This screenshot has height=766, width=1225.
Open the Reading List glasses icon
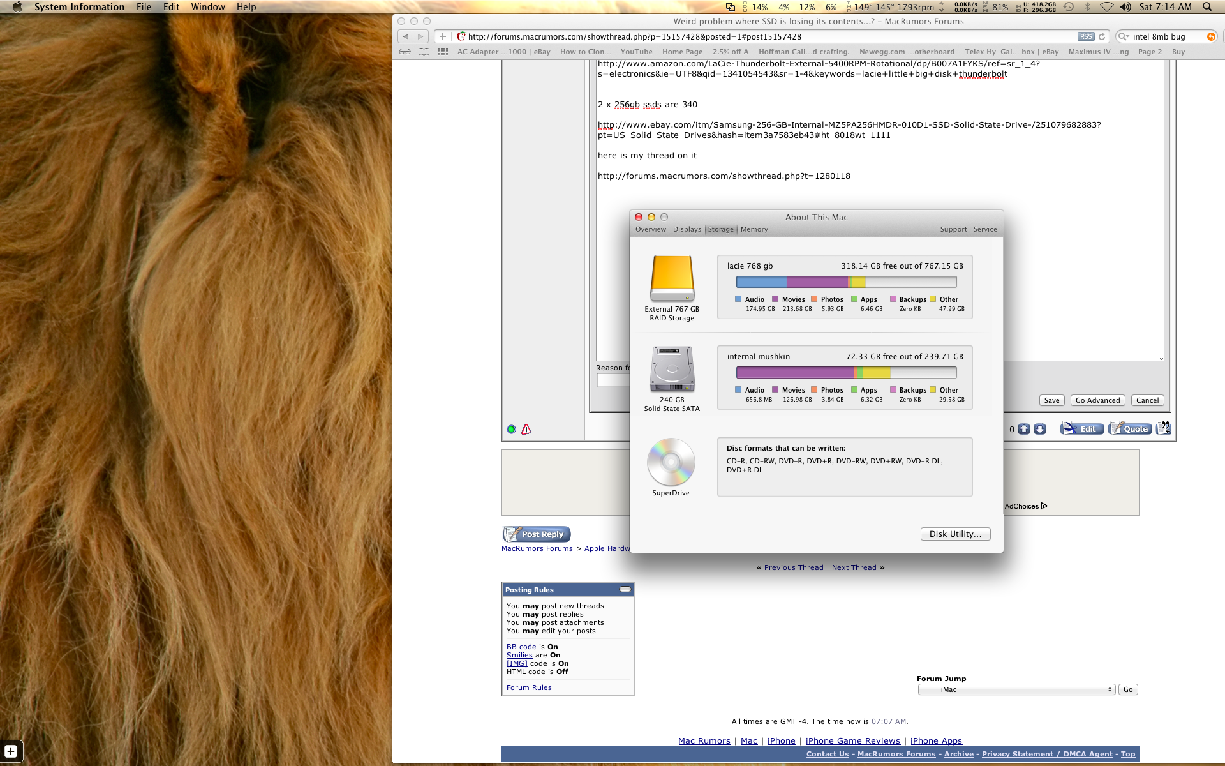405,52
